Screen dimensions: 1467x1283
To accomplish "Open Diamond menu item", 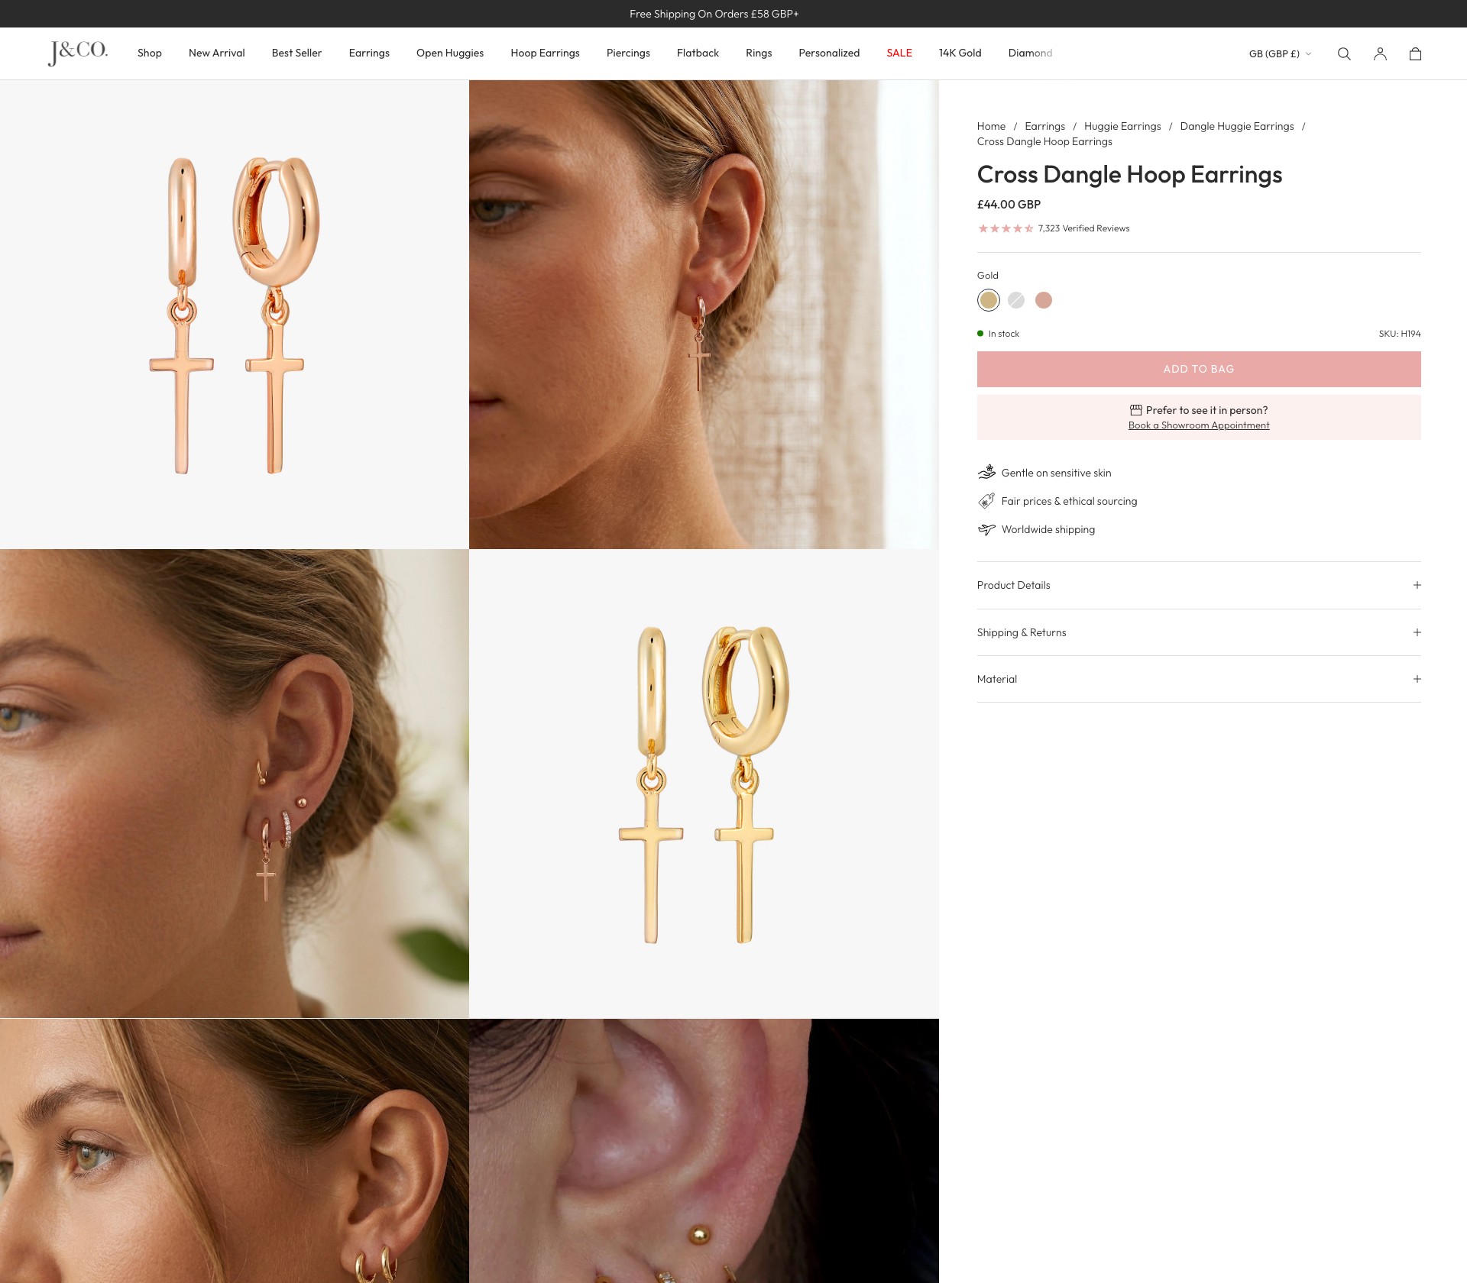I will point(1030,53).
